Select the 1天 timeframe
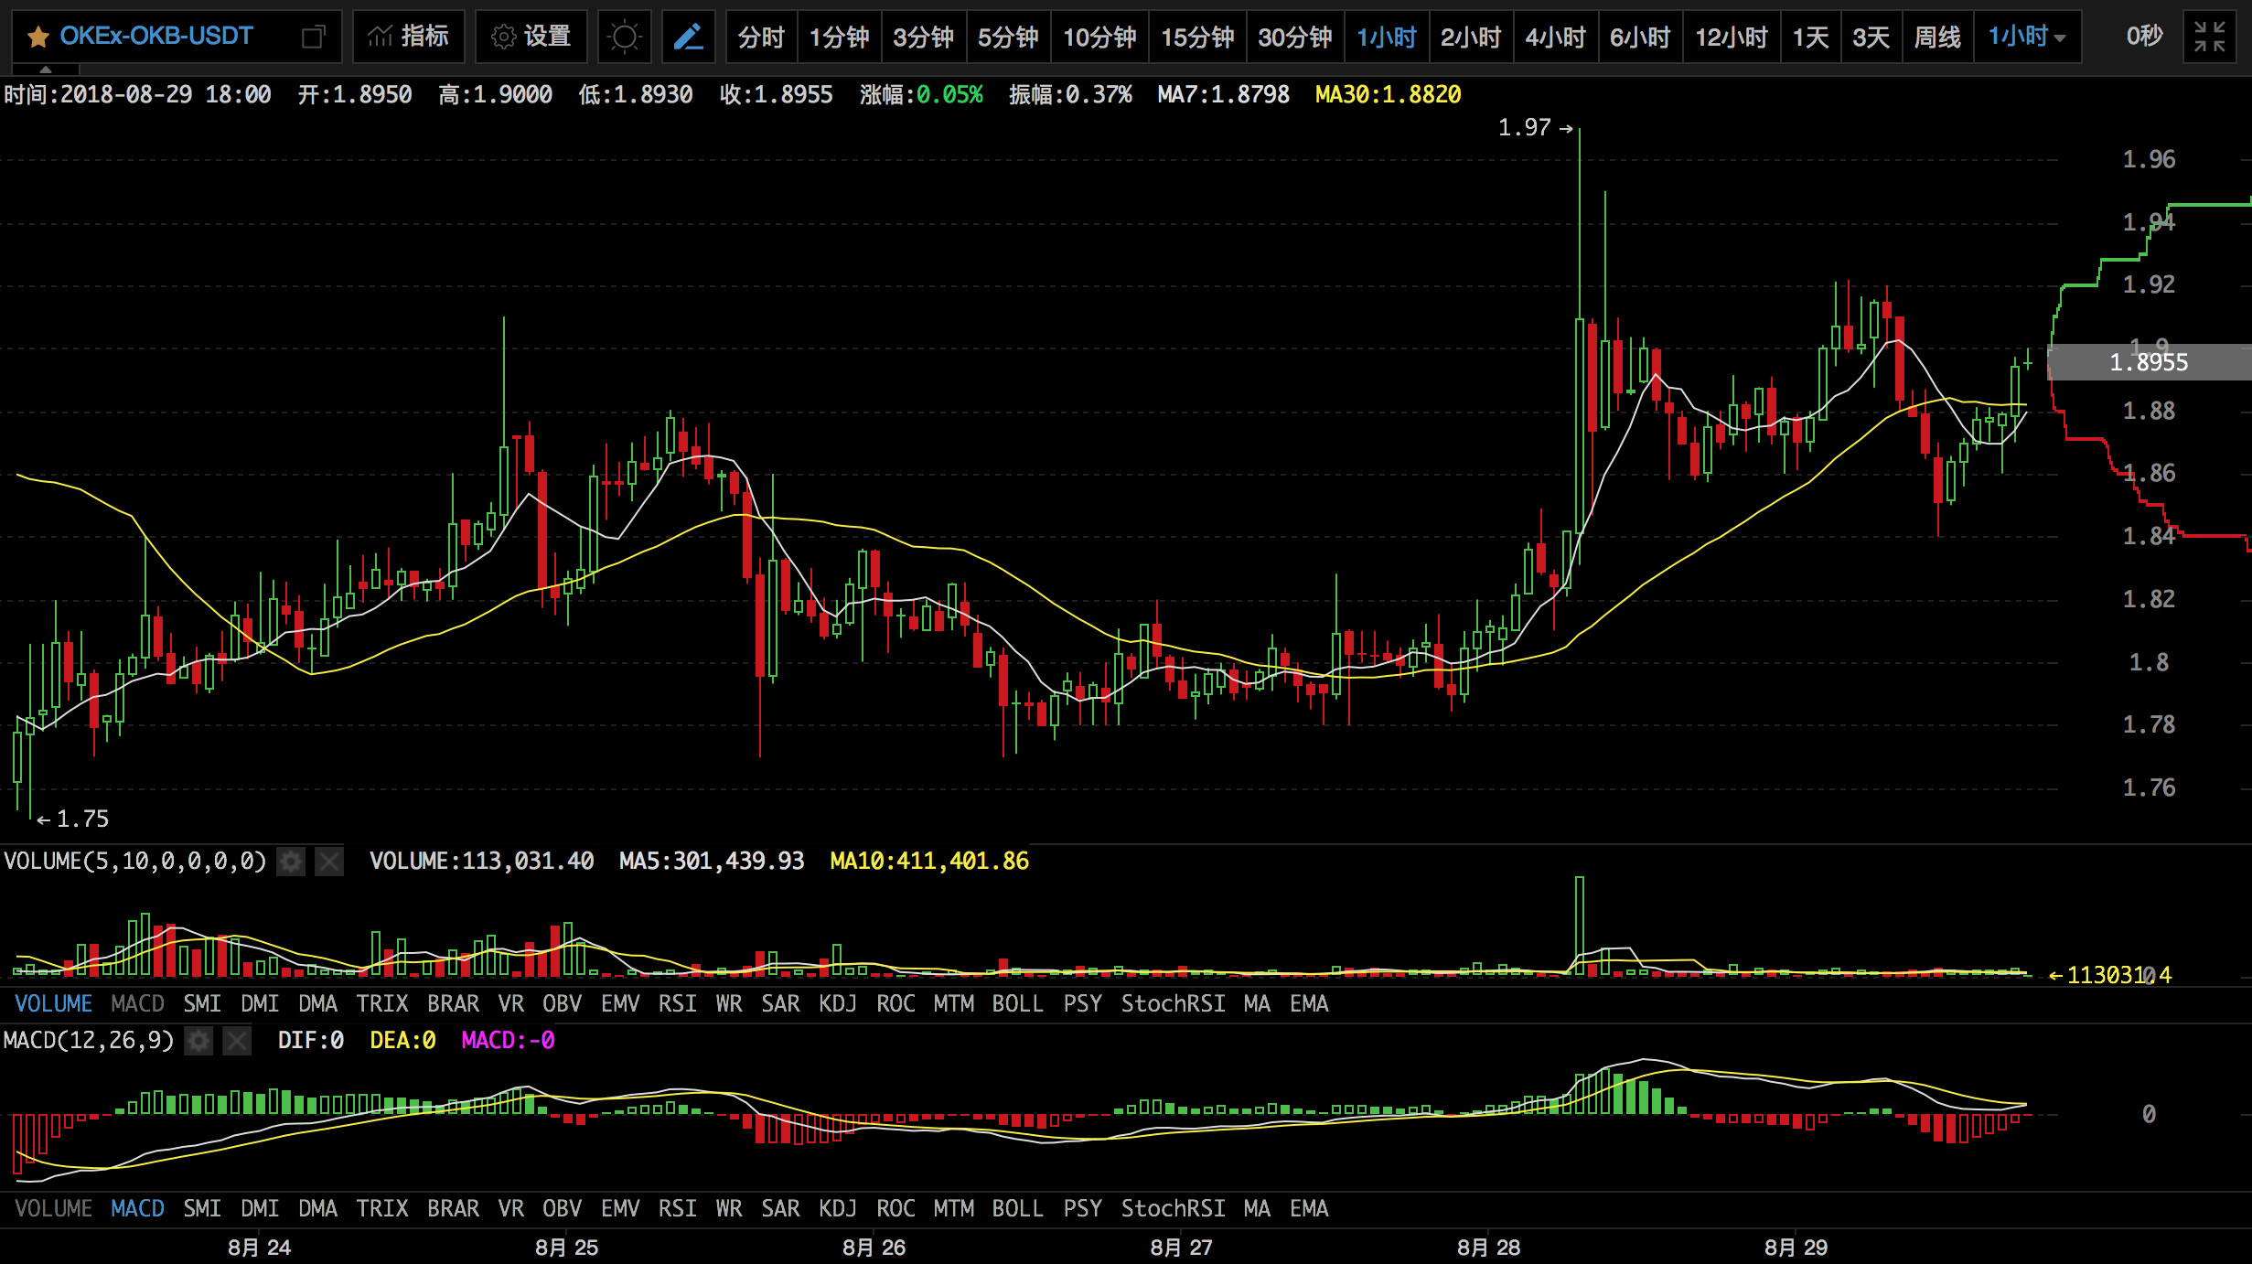Viewport: 2252px width, 1264px height. click(x=1810, y=37)
